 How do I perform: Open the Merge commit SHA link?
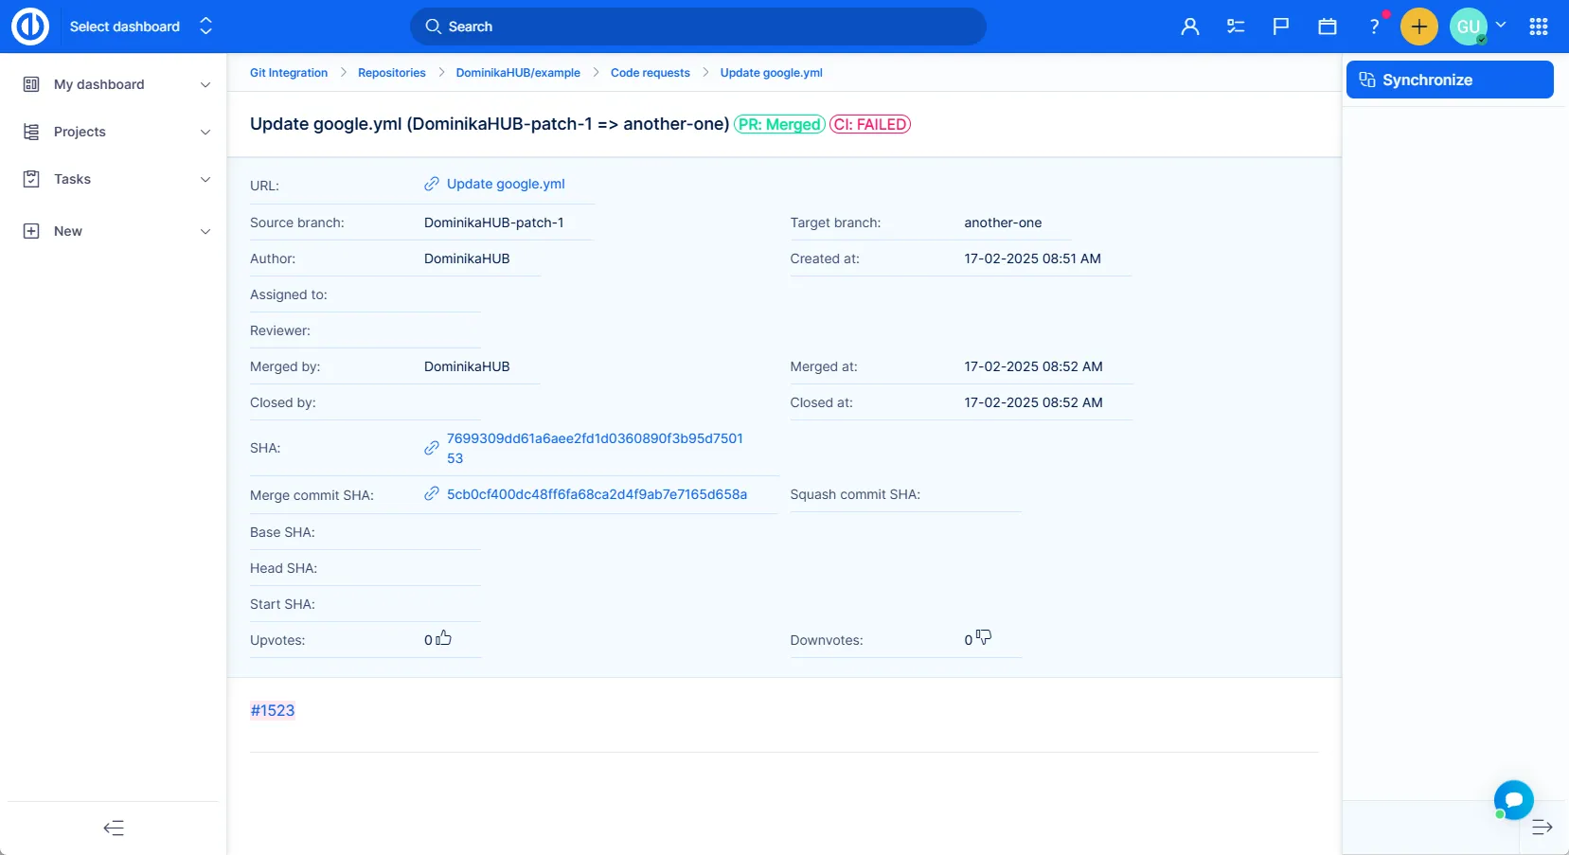pyautogui.click(x=597, y=494)
